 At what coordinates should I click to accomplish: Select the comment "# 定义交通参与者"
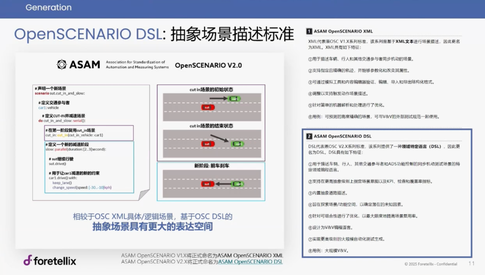click(54, 103)
